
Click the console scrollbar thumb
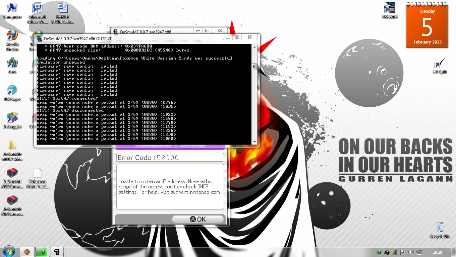pyautogui.click(x=254, y=67)
